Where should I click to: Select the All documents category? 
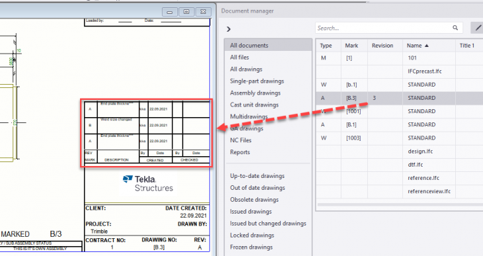coord(268,45)
